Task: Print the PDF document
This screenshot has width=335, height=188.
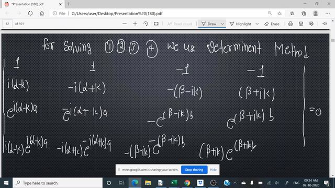Action: pos(291,24)
